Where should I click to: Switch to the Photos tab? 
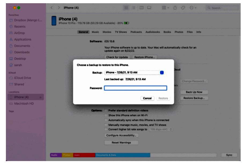click(x=178, y=32)
